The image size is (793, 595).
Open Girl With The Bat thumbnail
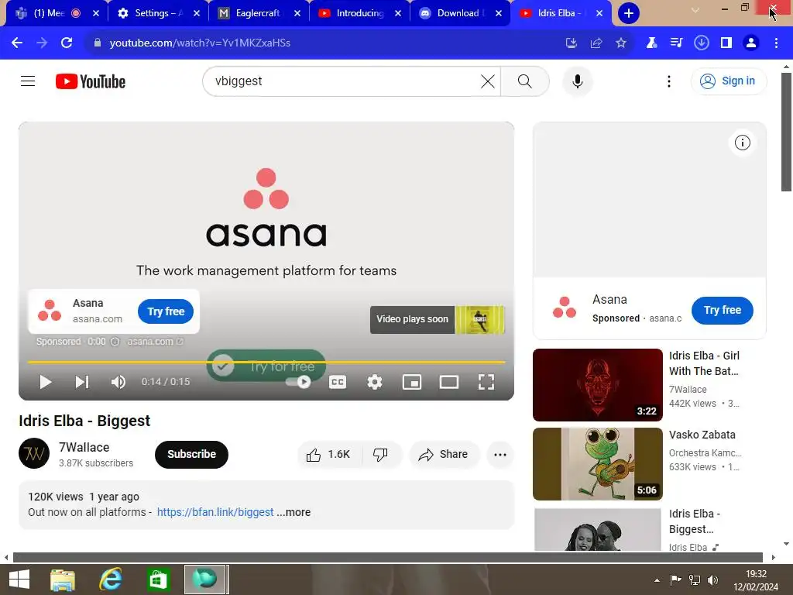597,384
